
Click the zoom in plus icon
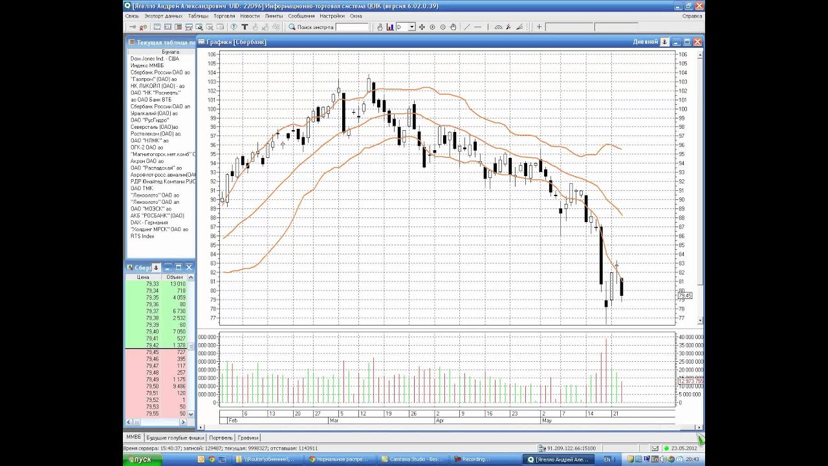click(x=432, y=27)
